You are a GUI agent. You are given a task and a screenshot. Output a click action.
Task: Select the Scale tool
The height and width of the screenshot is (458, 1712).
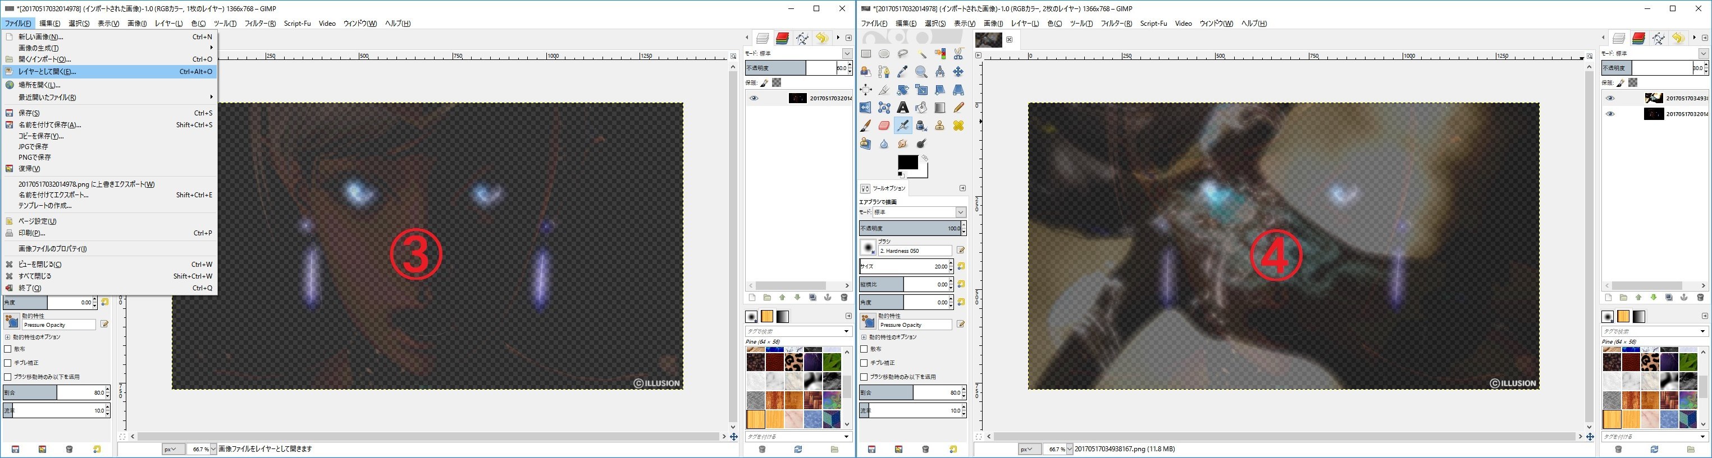point(921,90)
